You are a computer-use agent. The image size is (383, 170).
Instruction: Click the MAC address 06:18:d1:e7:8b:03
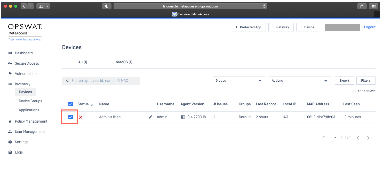click(321, 117)
